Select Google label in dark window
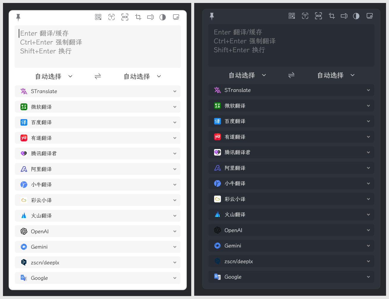This screenshot has height=299, width=389. point(233,277)
